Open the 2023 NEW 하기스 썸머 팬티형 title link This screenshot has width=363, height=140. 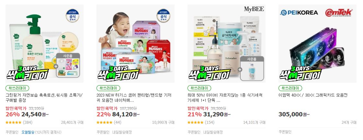[134, 98]
